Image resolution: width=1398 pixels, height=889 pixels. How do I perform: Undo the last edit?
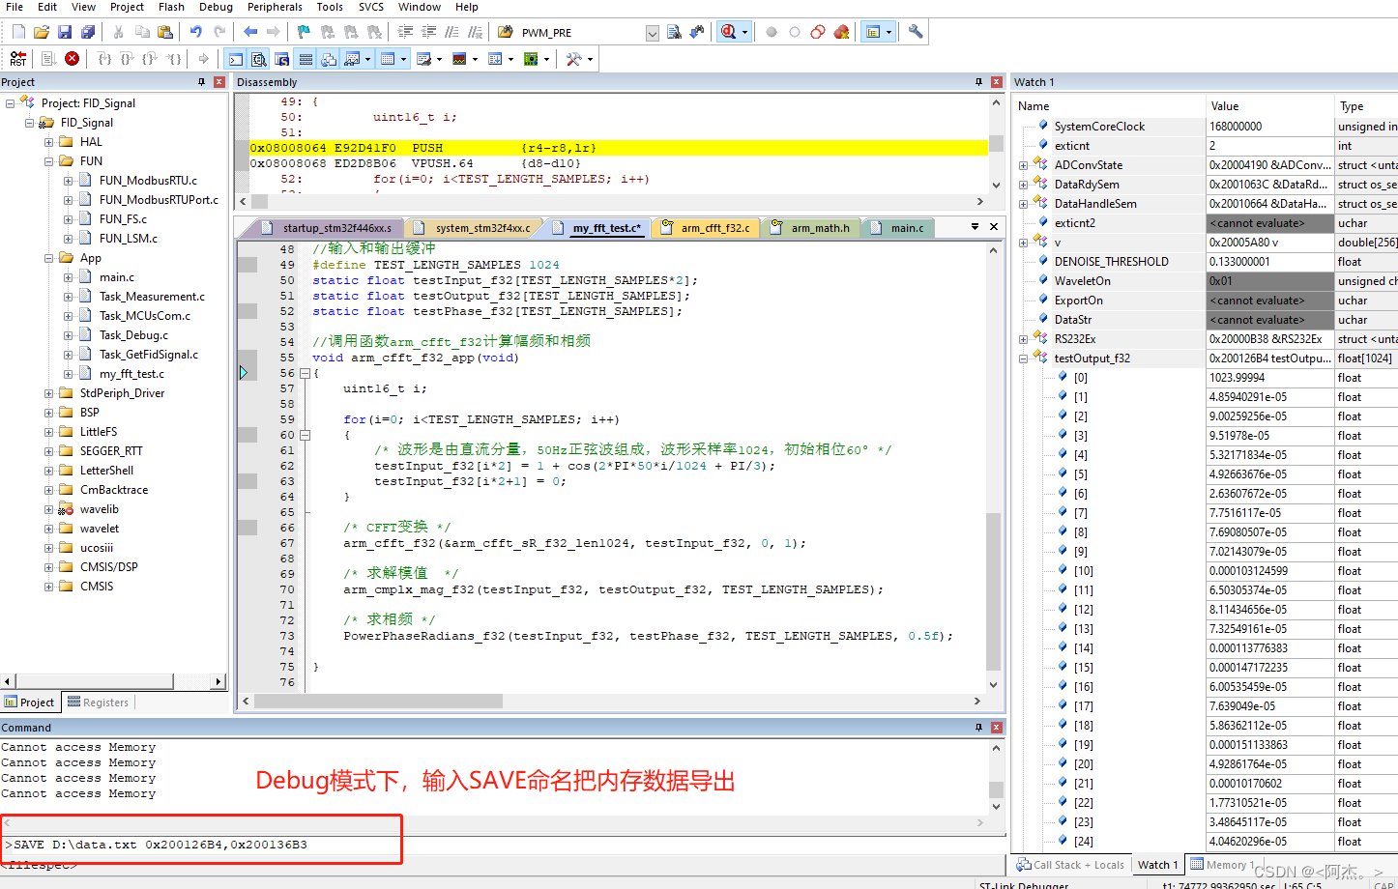click(x=196, y=31)
